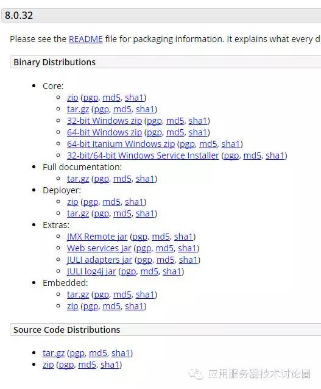Click the Core: list label
The width and height of the screenshot is (321, 389).
(53, 86)
